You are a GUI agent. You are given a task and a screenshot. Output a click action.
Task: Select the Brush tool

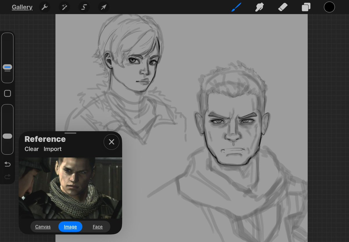coord(237,7)
